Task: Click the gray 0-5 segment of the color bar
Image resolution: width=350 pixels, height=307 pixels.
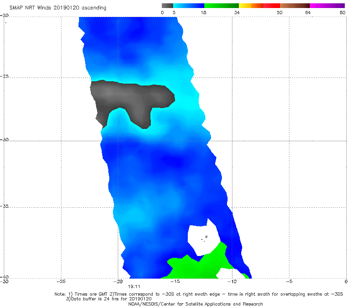Action: click(x=167, y=6)
